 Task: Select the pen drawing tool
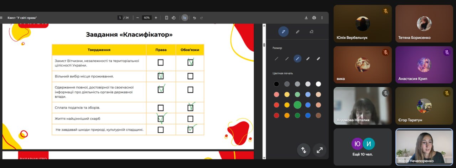coord(283,31)
